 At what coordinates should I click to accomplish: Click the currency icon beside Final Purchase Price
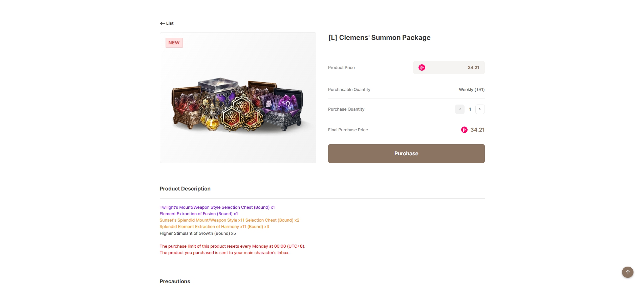coord(464,130)
